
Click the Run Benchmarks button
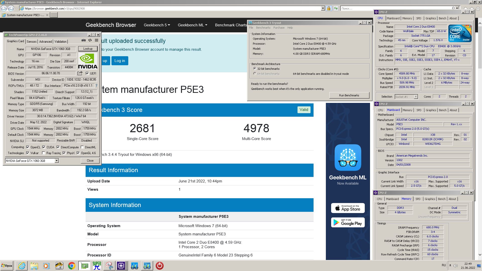point(349,95)
